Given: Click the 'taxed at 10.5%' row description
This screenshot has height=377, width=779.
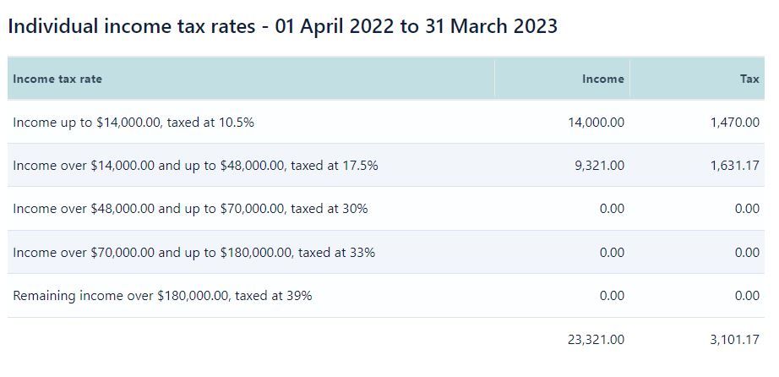Looking at the screenshot, I should 133,123.
